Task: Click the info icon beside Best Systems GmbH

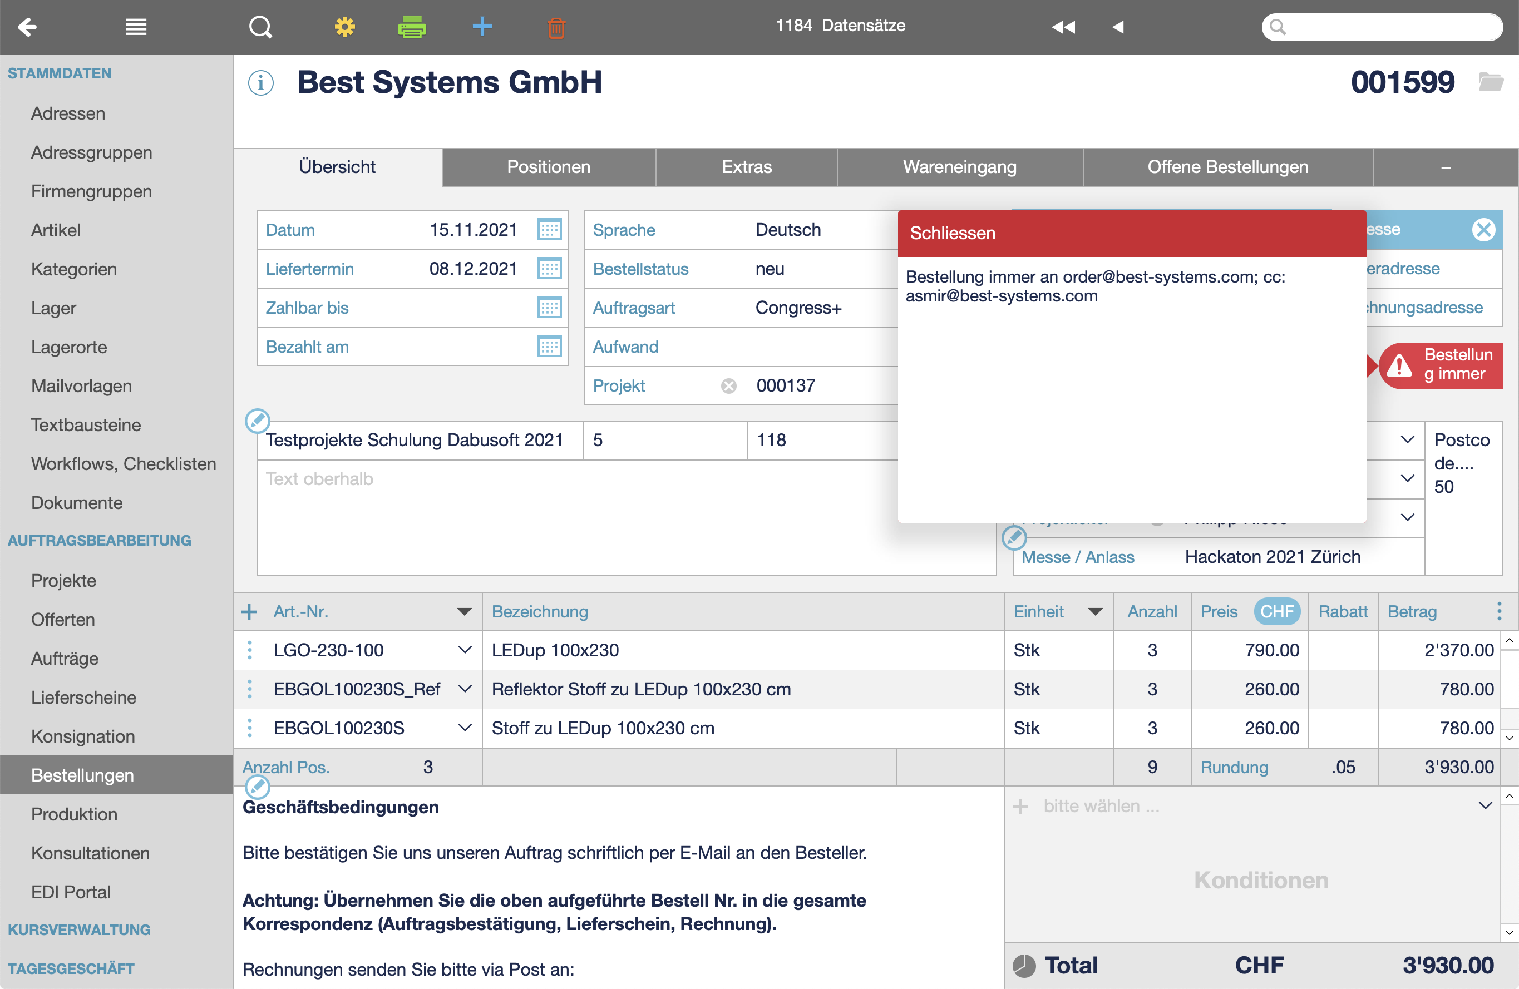Action: pyautogui.click(x=260, y=83)
